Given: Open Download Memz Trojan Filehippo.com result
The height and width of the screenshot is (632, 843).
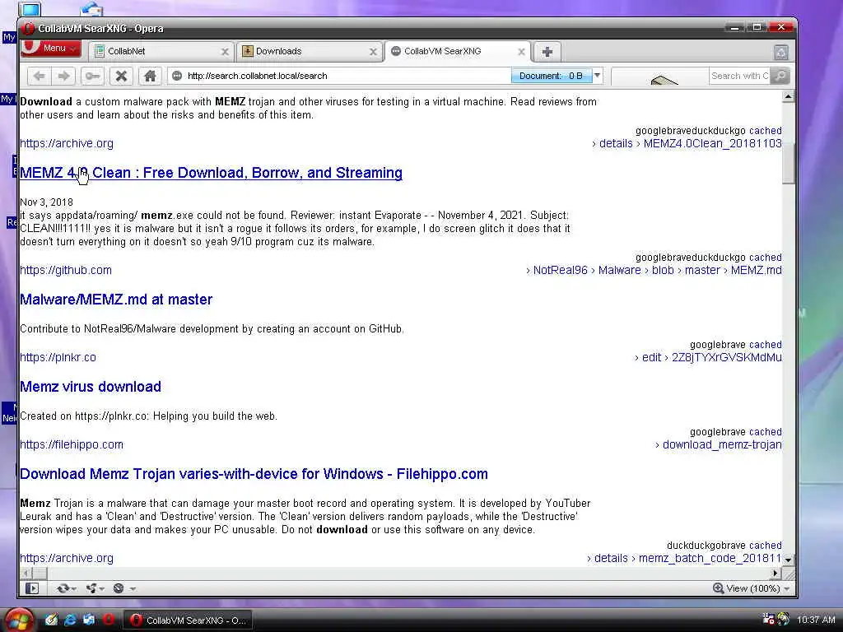Looking at the screenshot, I should click(x=254, y=474).
